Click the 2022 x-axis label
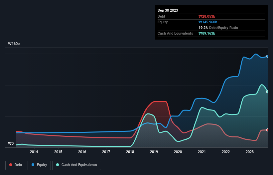The width and height of the screenshot is (273, 175). coord(226,152)
